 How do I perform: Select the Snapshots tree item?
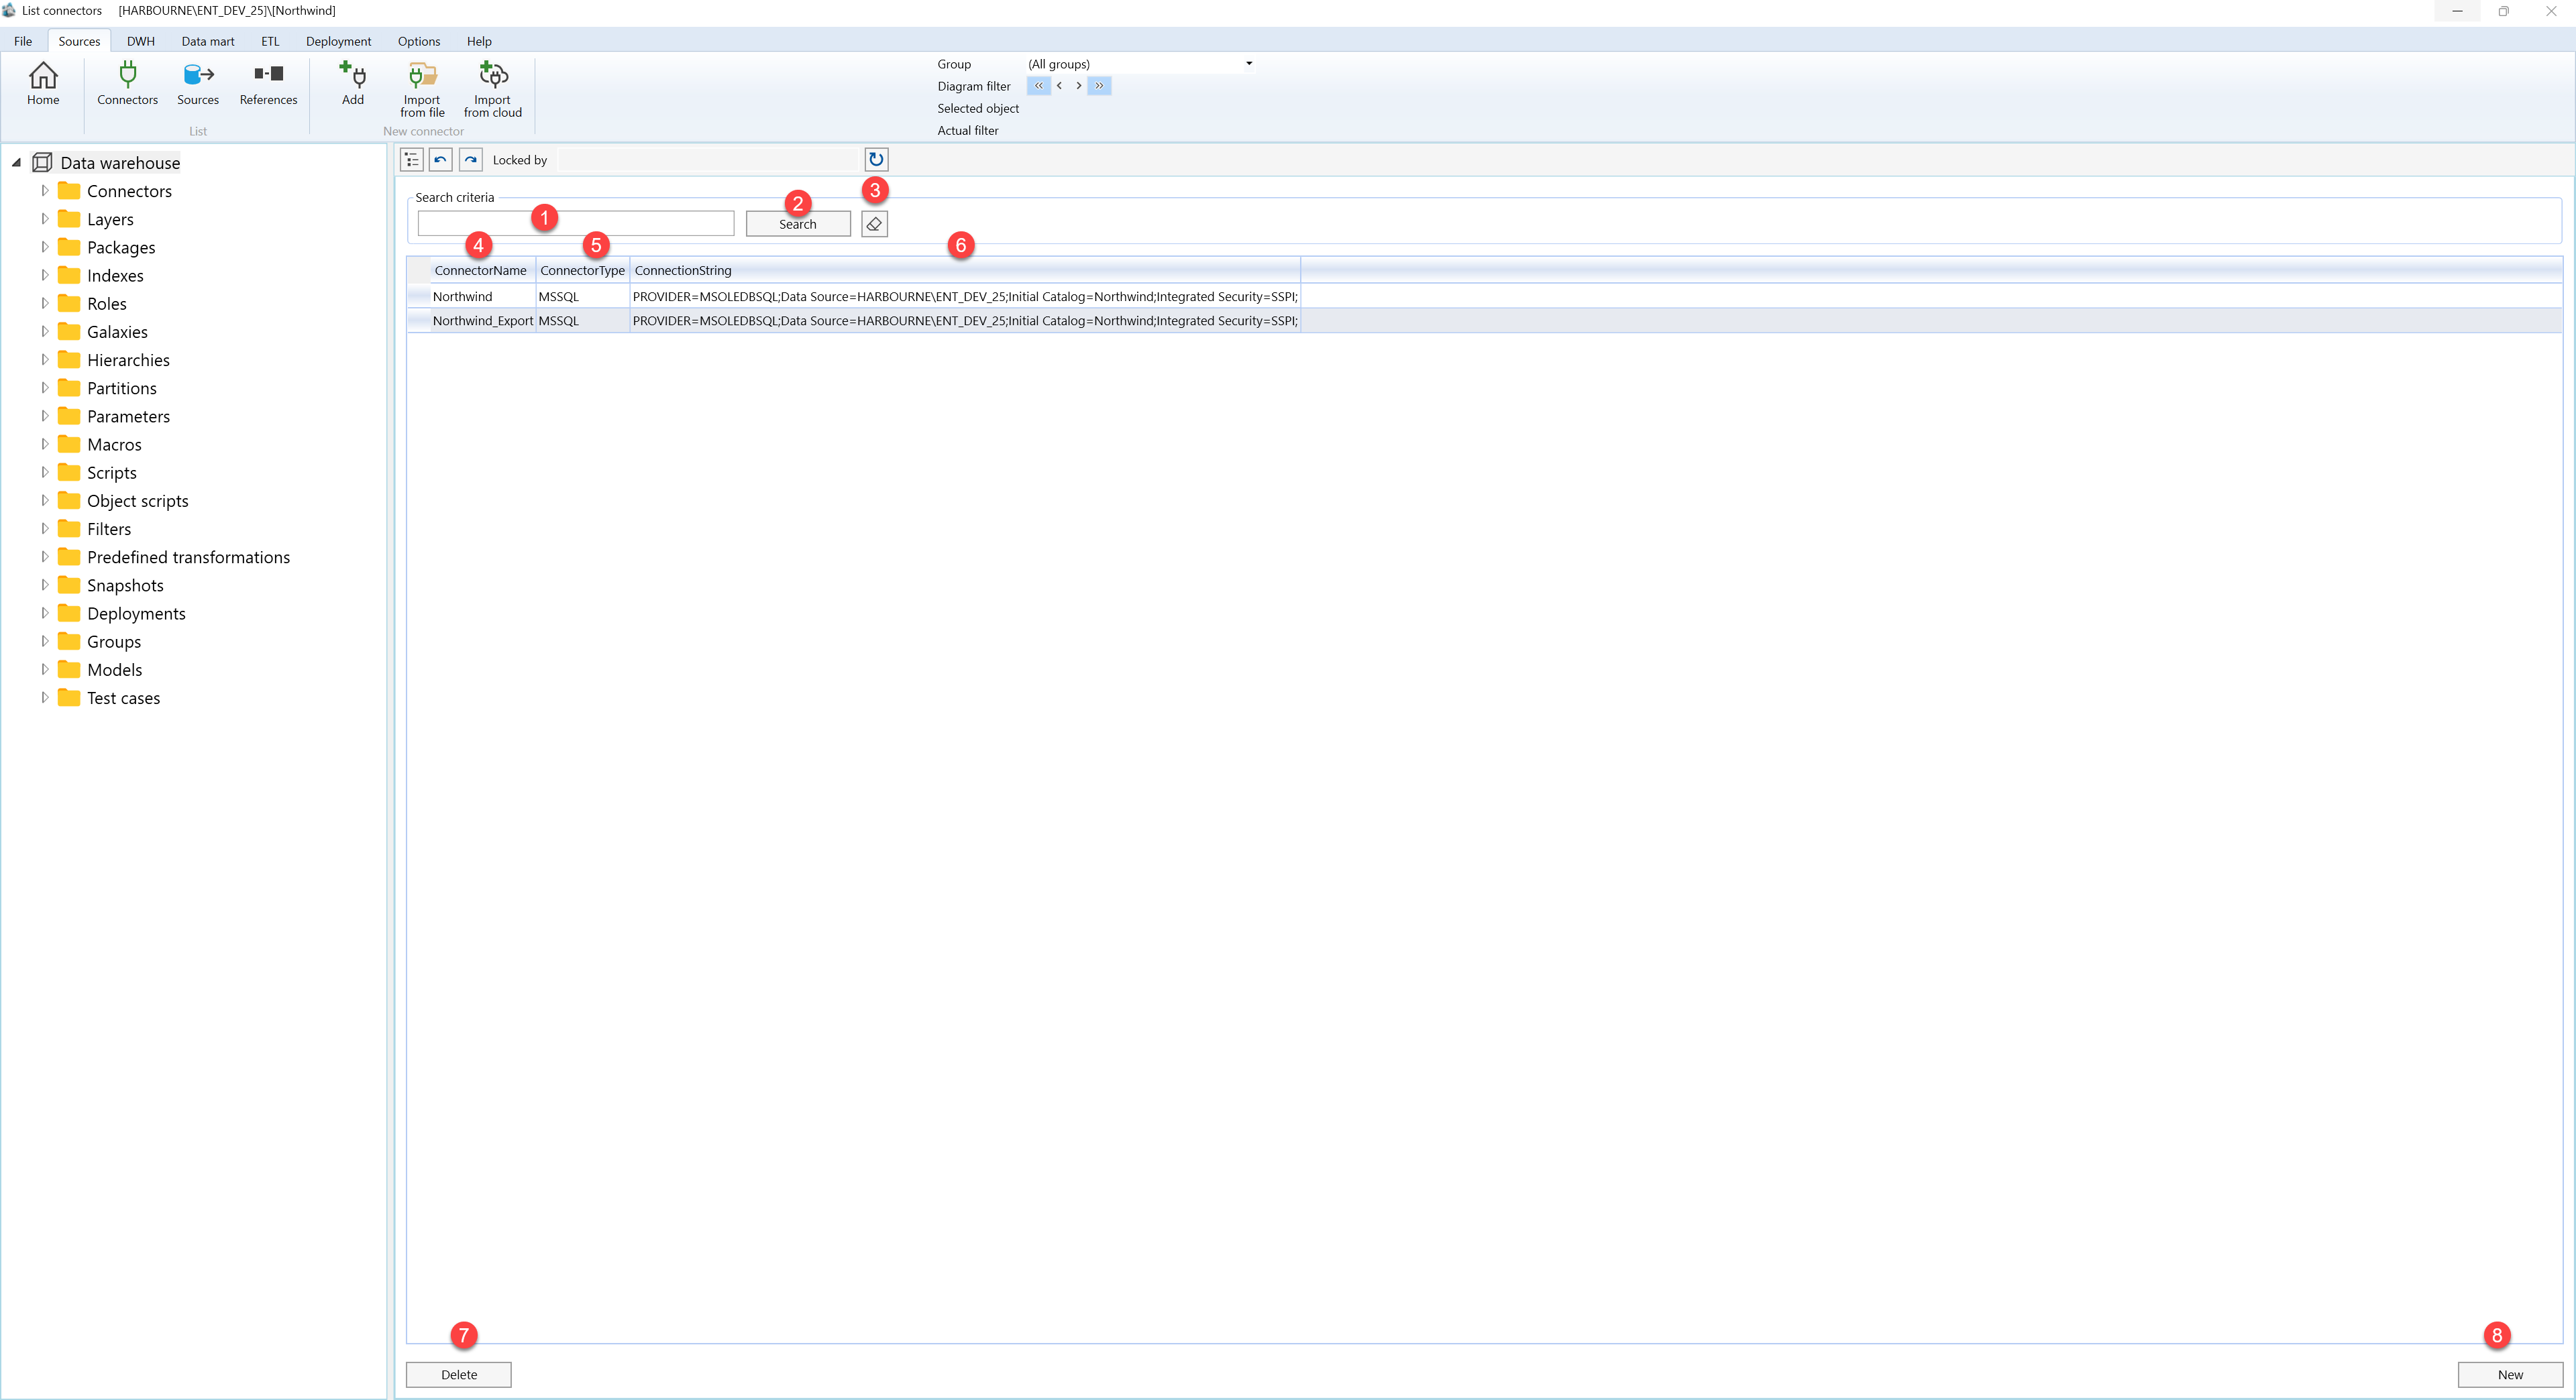coord(125,585)
